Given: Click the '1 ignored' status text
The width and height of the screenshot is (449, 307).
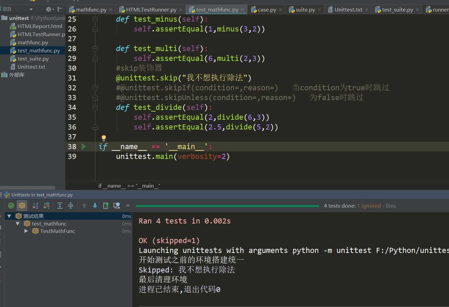Looking at the screenshot, I should click(x=369, y=206).
